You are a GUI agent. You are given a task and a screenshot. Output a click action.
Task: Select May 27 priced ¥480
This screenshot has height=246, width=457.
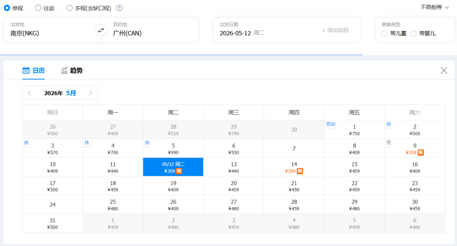(234, 204)
